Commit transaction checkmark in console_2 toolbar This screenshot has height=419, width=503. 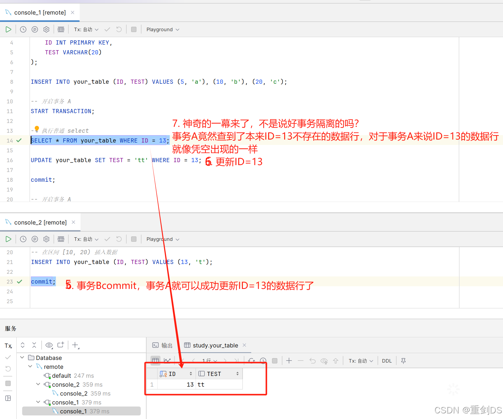pos(107,239)
